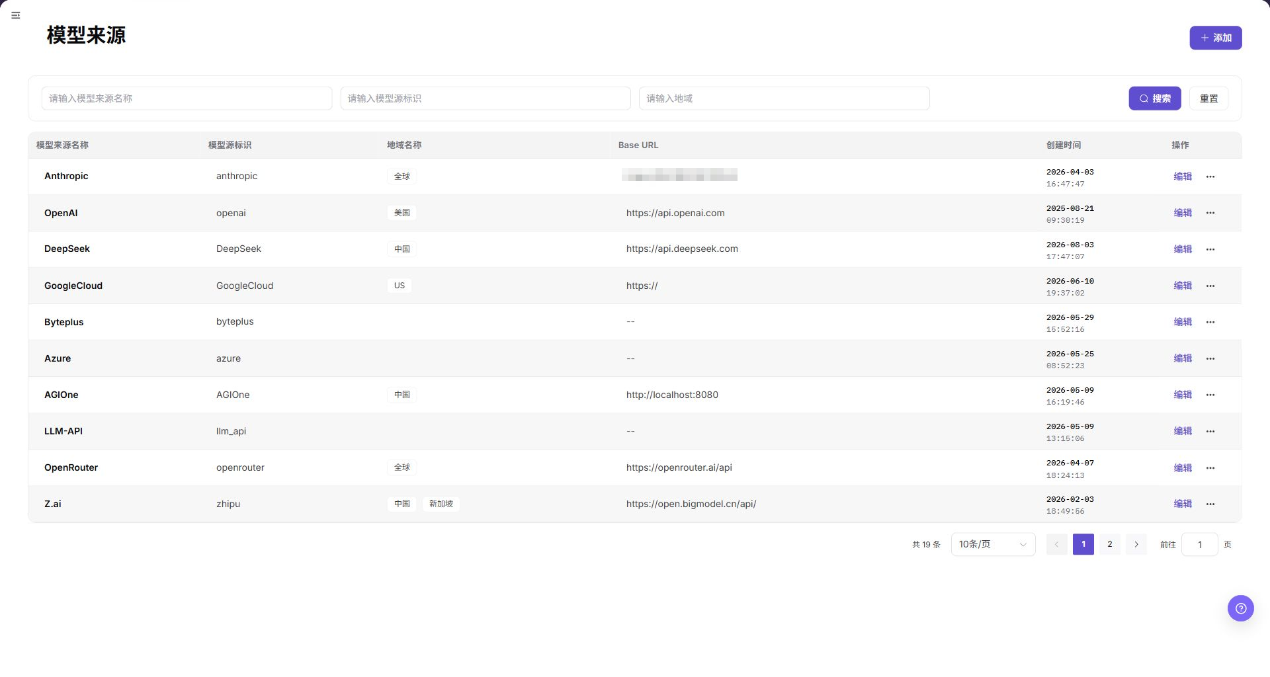
Task: Click the 搜索 search button
Action: [1154, 99]
